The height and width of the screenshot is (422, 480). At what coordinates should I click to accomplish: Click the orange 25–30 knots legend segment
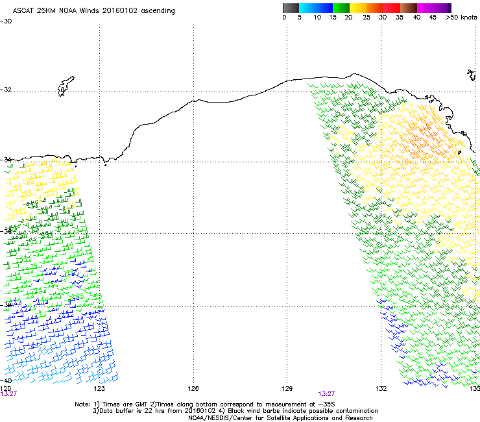coord(375,8)
